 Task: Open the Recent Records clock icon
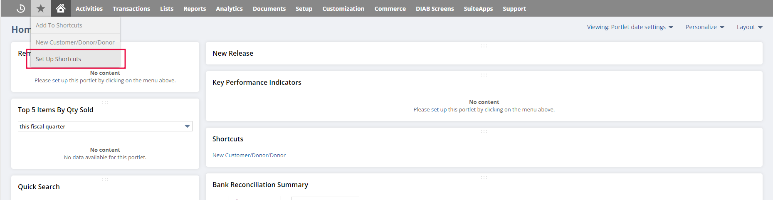pos(21,8)
